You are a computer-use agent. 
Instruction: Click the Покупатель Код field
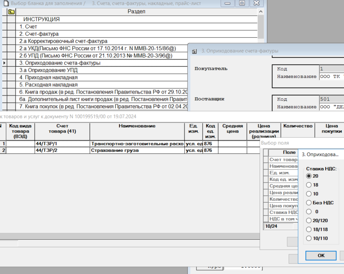[332, 69]
